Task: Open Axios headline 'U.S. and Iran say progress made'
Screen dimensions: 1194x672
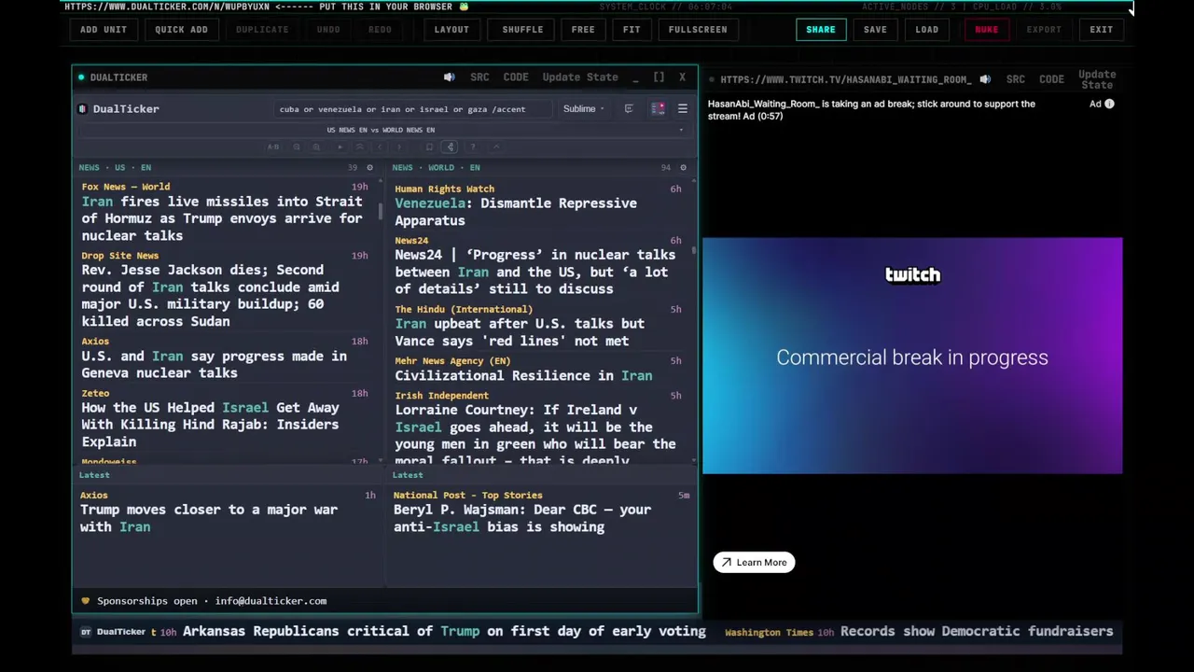Action: click(x=215, y=365)
